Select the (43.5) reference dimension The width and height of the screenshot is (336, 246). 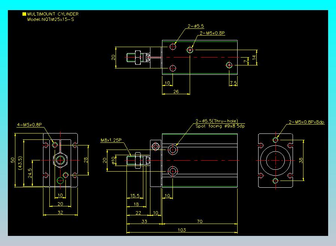coord(20,163)
